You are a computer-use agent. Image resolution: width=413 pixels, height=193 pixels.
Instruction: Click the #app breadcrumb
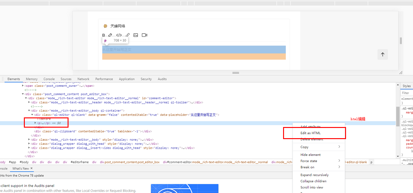(x=12, y=162)
